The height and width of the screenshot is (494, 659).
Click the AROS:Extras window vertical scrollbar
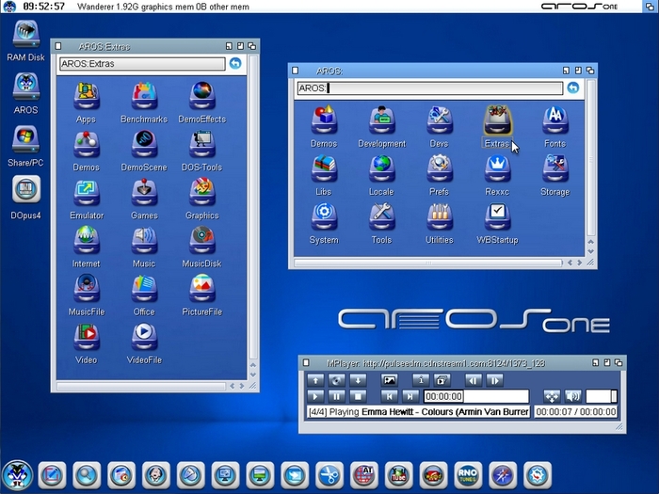click(252, 216)
